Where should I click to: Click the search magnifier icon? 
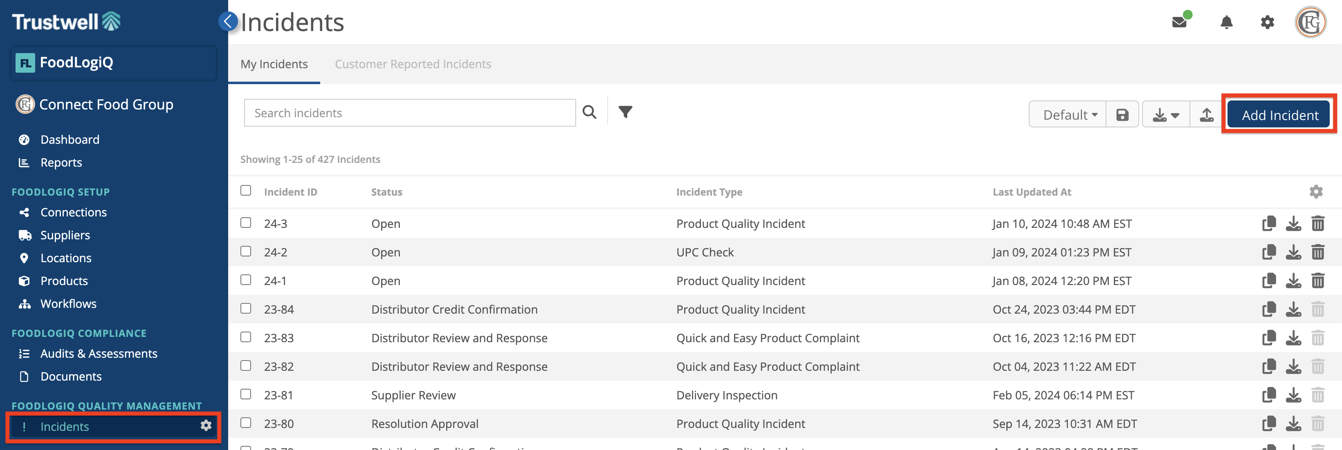click(589, 112)
